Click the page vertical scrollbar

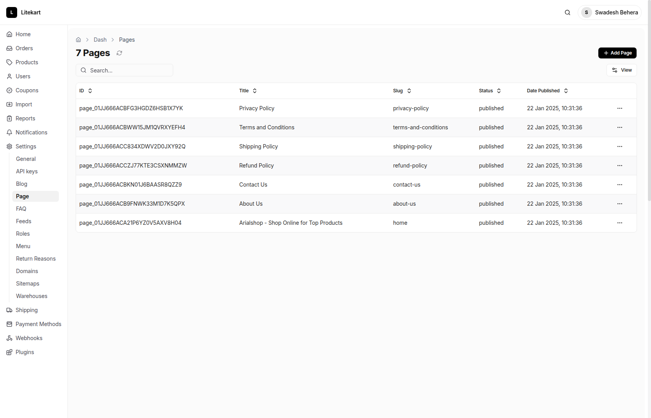pyautogui.click(x=649, y=101)
